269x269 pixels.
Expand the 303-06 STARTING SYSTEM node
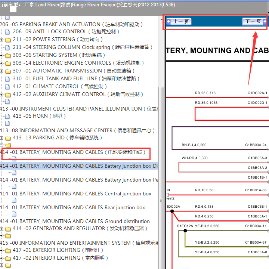coord(1,55)
